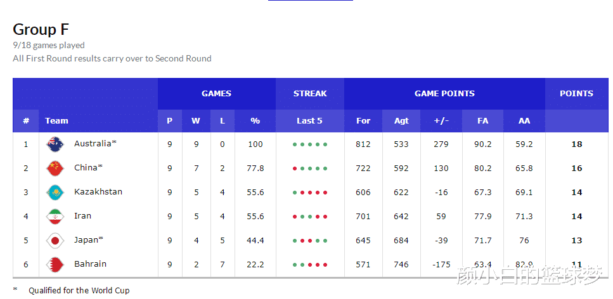Open the Australia team link
The image size is (613, 299).
click(95, 143)
